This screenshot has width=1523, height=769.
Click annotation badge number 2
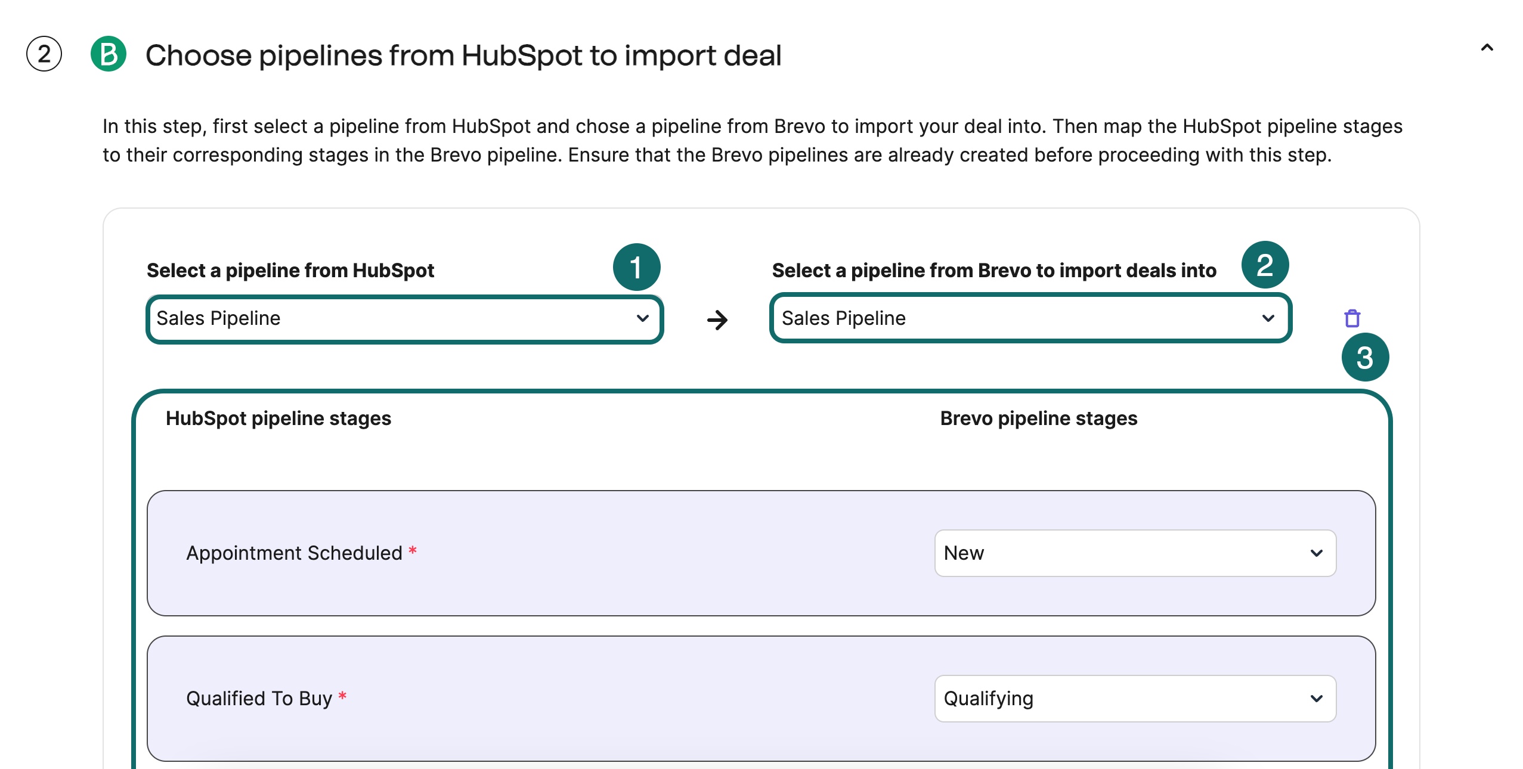click(1264, 264)
